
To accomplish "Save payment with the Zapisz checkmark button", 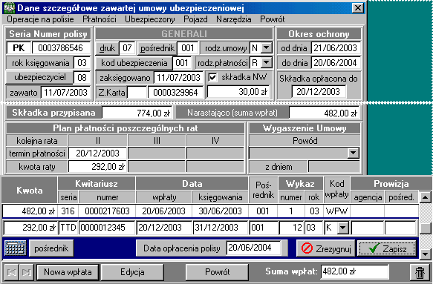I will [387, 248].
